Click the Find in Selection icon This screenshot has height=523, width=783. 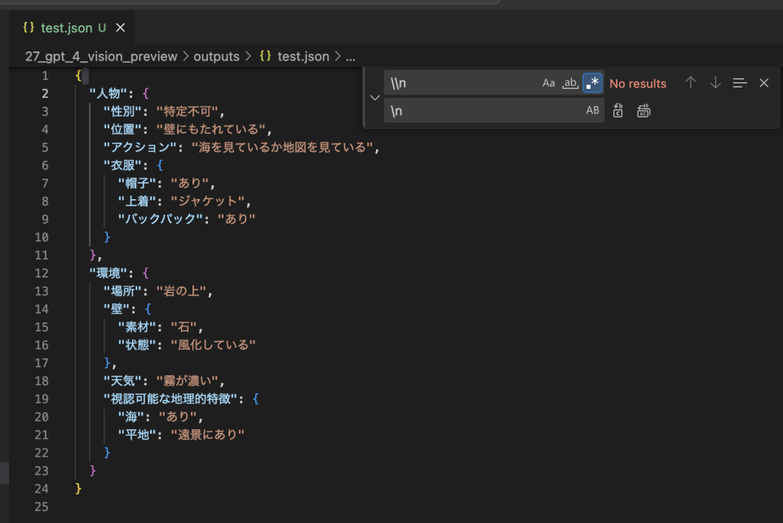740,82
